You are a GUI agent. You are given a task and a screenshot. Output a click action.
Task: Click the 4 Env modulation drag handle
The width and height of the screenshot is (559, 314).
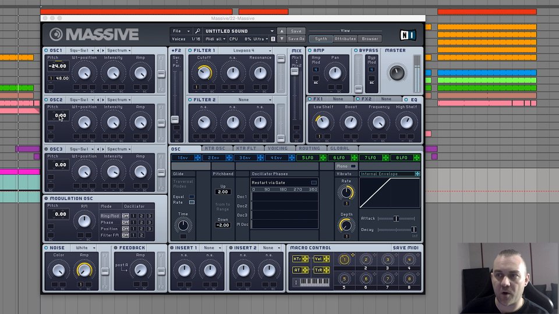292,158
